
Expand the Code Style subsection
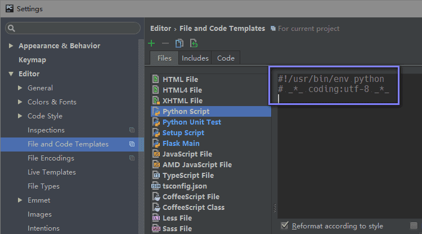[x=20, y=116]
